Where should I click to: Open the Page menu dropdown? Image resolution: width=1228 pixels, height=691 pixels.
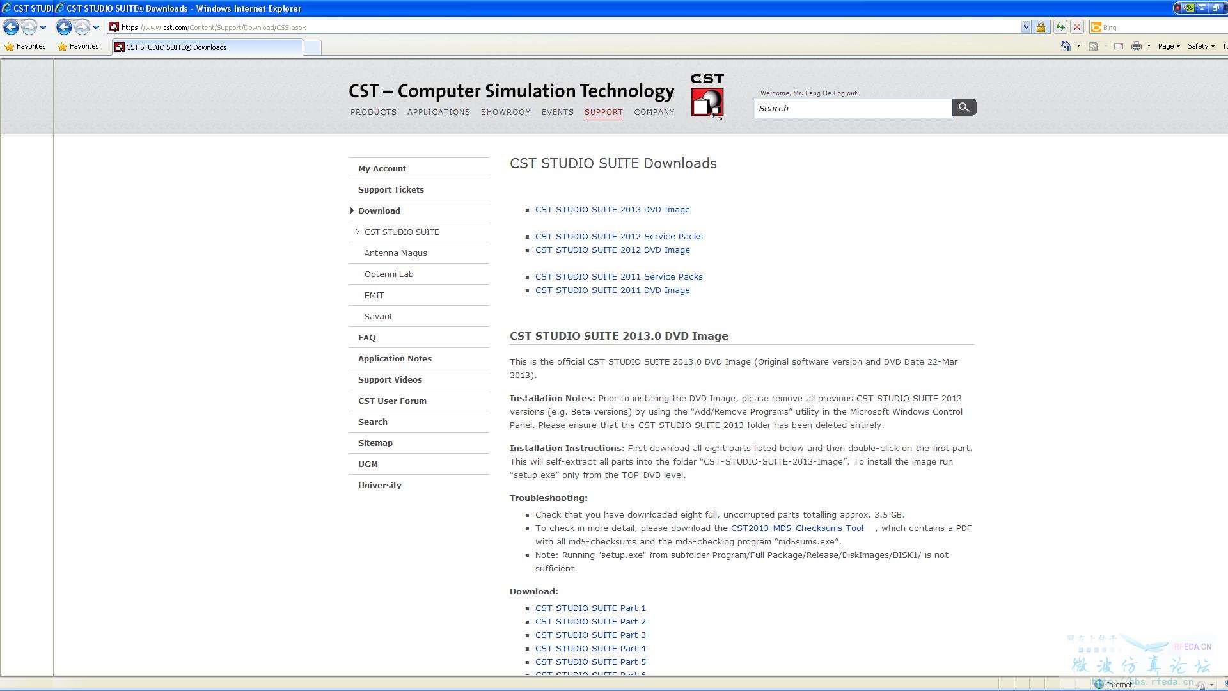pos(1169,46)
